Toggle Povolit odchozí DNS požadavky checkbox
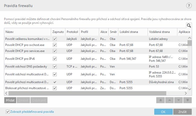This screenshot has width=196, height=116. tap(54, 67)
